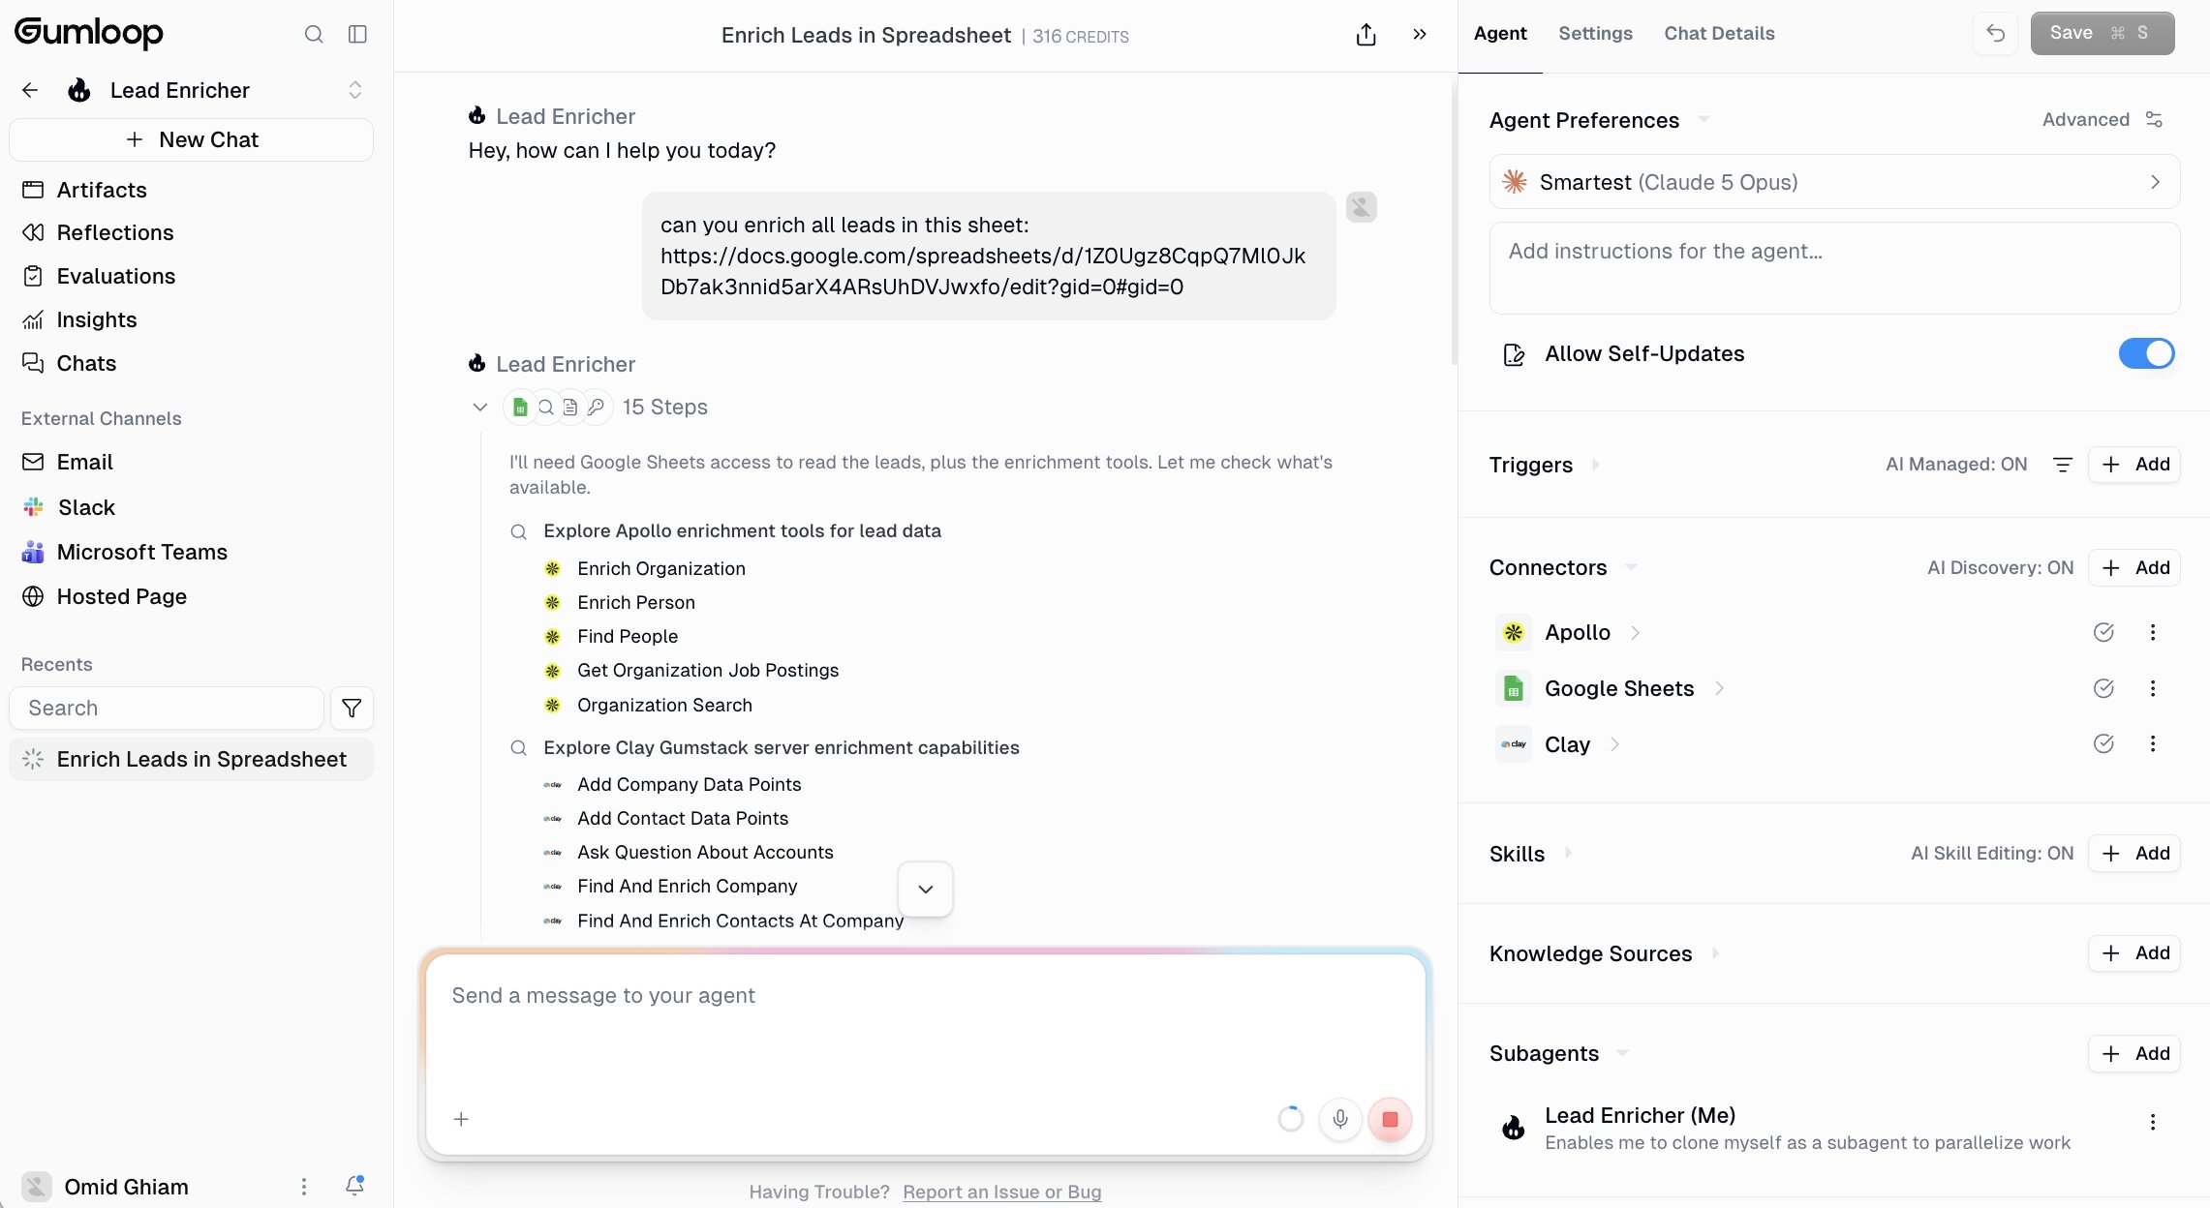2210x1208 pixels.
Task: Open Reflections in sidebar
Action: pos(115,232)
